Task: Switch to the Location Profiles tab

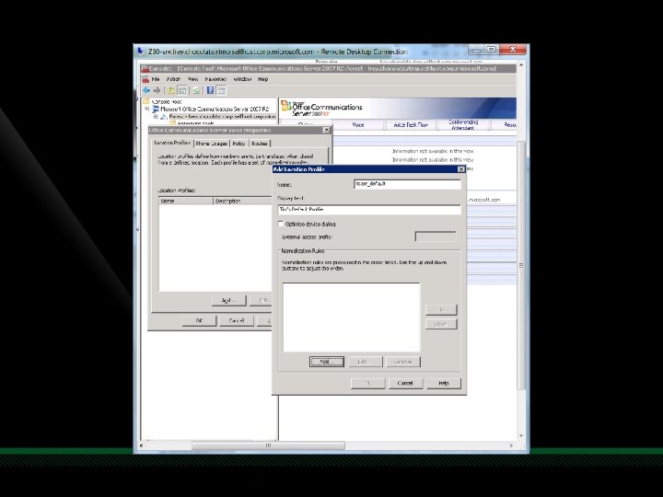Action: point(172,143)
